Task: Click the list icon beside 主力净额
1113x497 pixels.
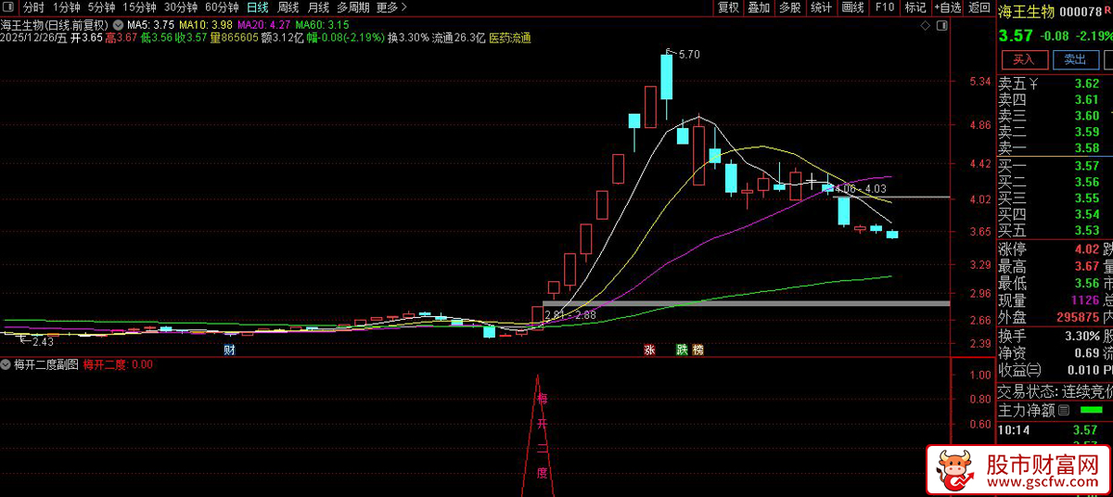Action: 1064,410
